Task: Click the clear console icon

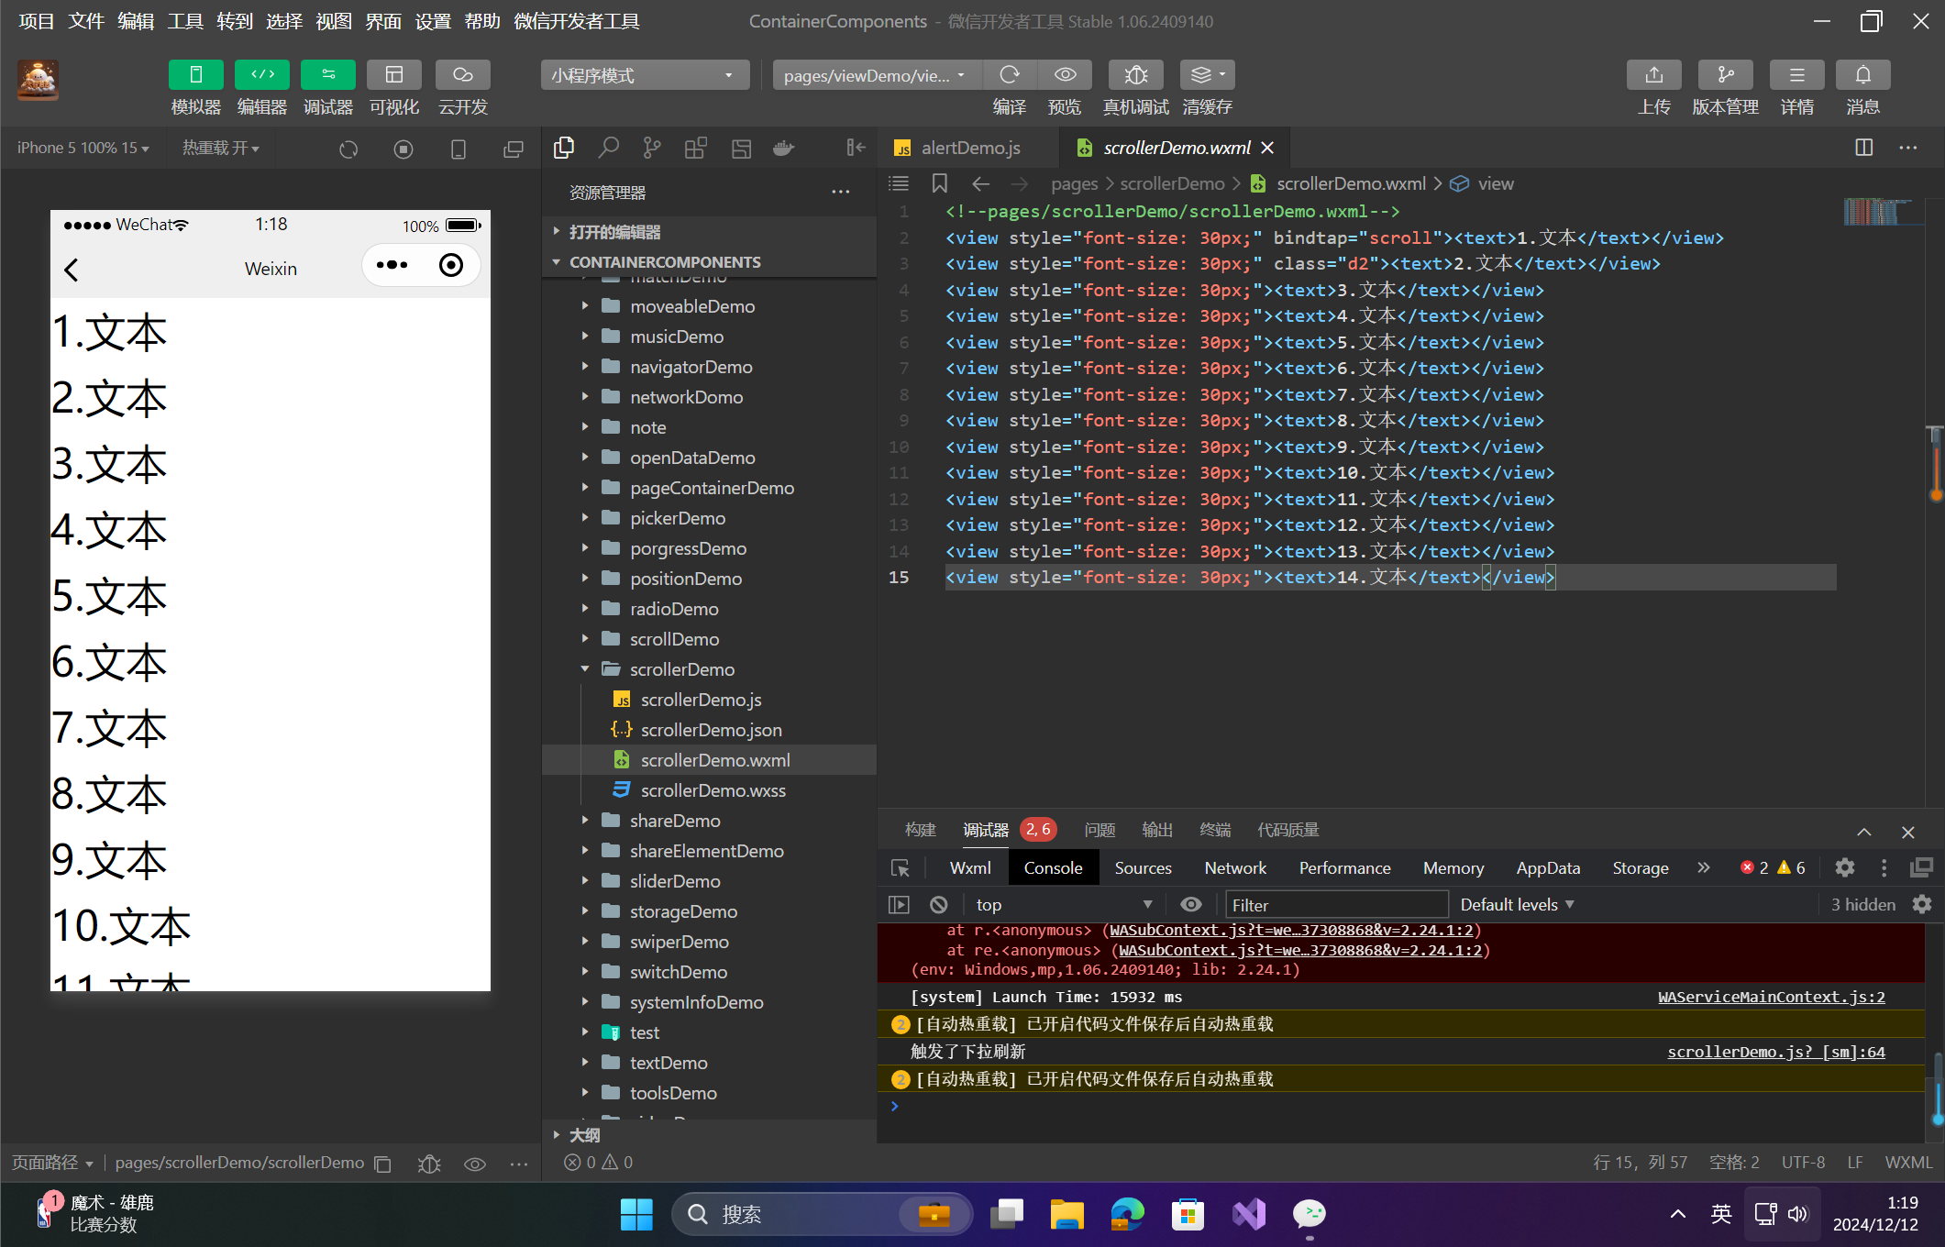Action: pyautogui.click(x=938, y=905)
